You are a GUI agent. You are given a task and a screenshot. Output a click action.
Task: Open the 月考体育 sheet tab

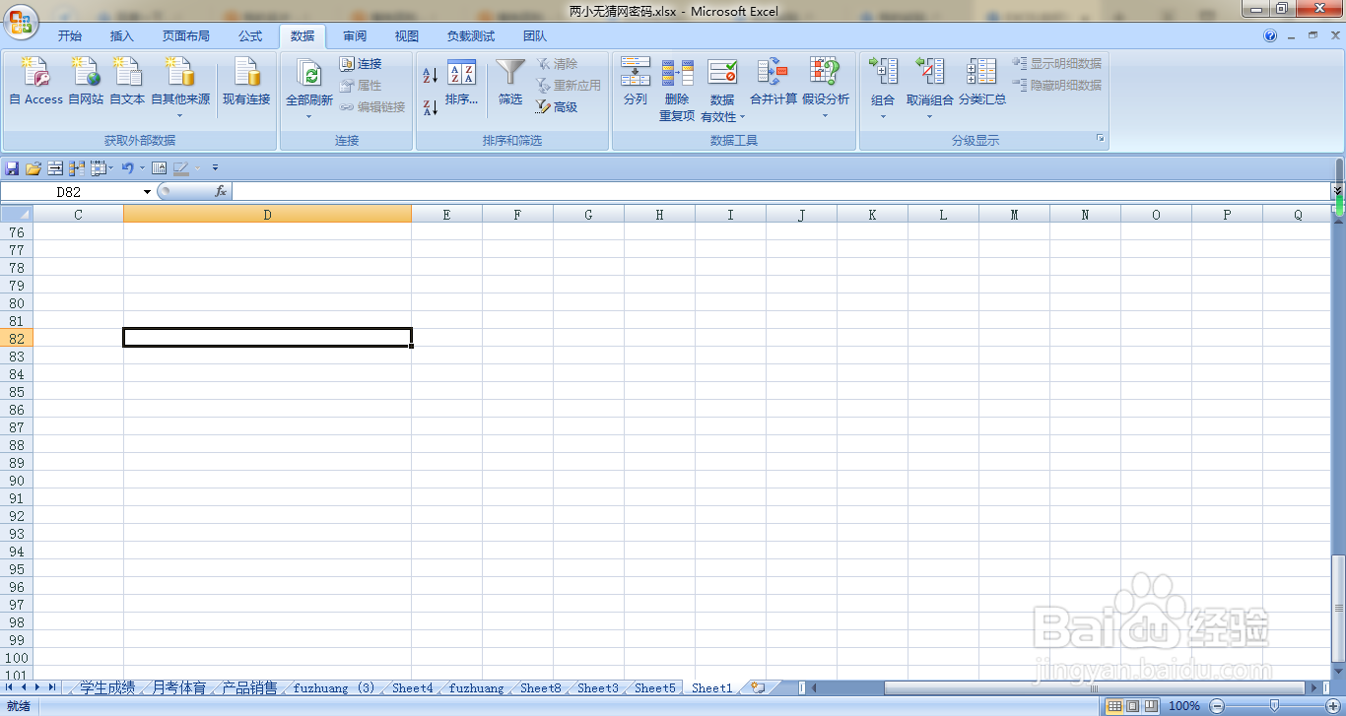coord(179,687)
